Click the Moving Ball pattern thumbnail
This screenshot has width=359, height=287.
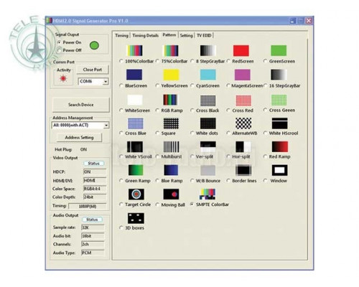click(x=171, y=194)
